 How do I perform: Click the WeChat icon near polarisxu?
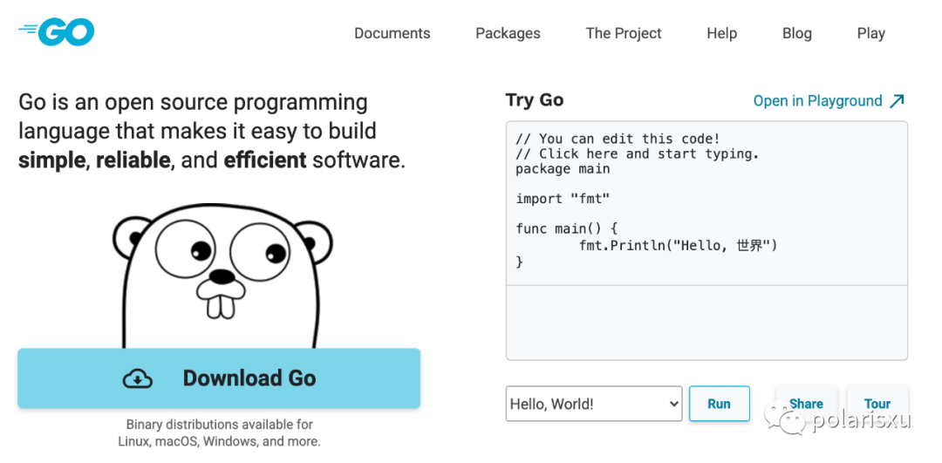[793, 421]
